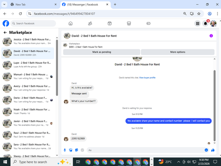
Task: Click the message input field Aa
Action: (x=145, y=150)
